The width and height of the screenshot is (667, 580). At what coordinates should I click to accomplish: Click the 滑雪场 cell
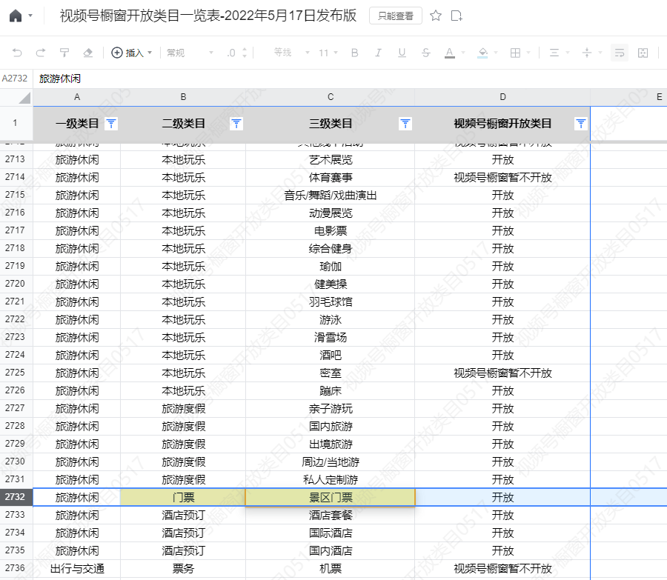tap(331, 338)
